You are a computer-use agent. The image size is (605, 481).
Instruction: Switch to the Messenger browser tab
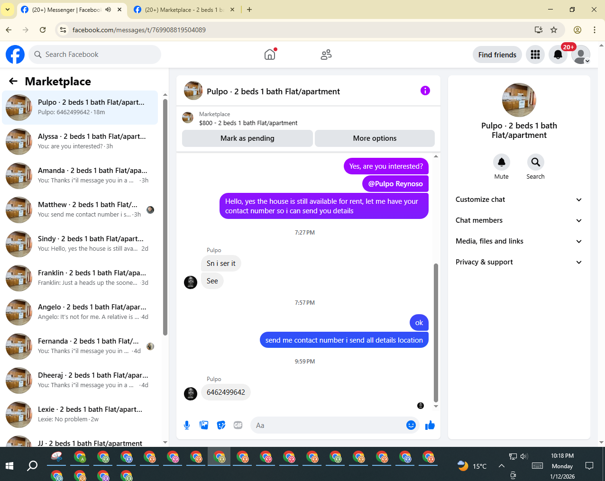[x=72, y=9]
